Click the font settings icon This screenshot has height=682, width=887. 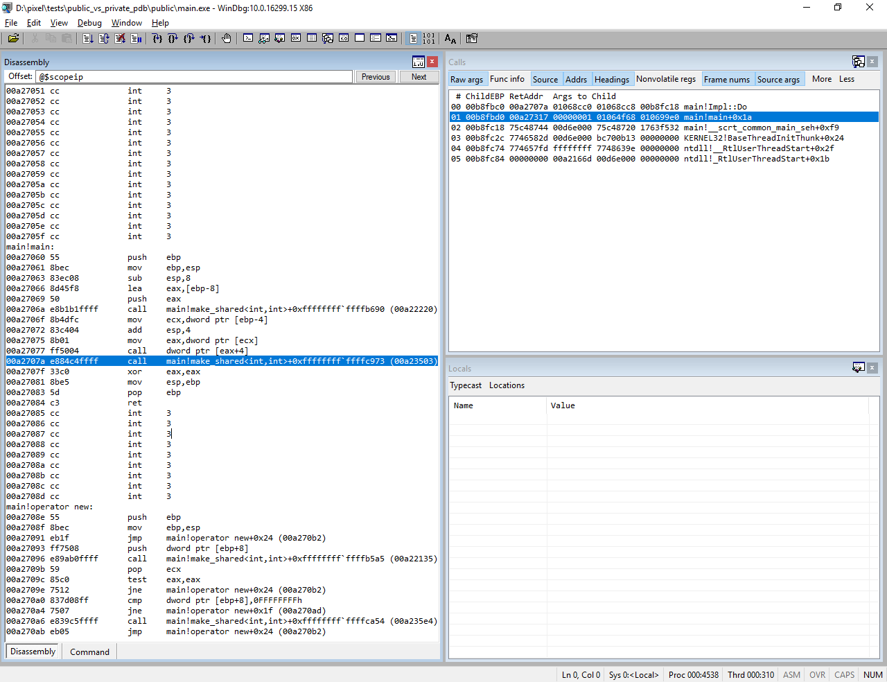[450, 38]
